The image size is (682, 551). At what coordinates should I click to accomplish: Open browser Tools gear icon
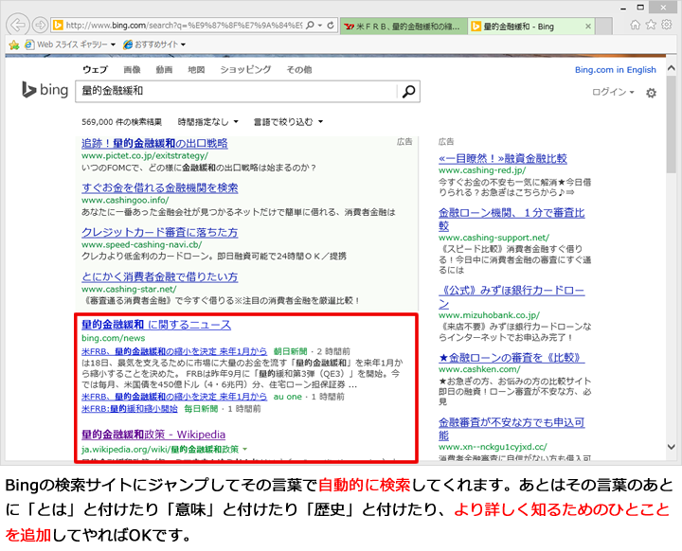pos(666,25)
